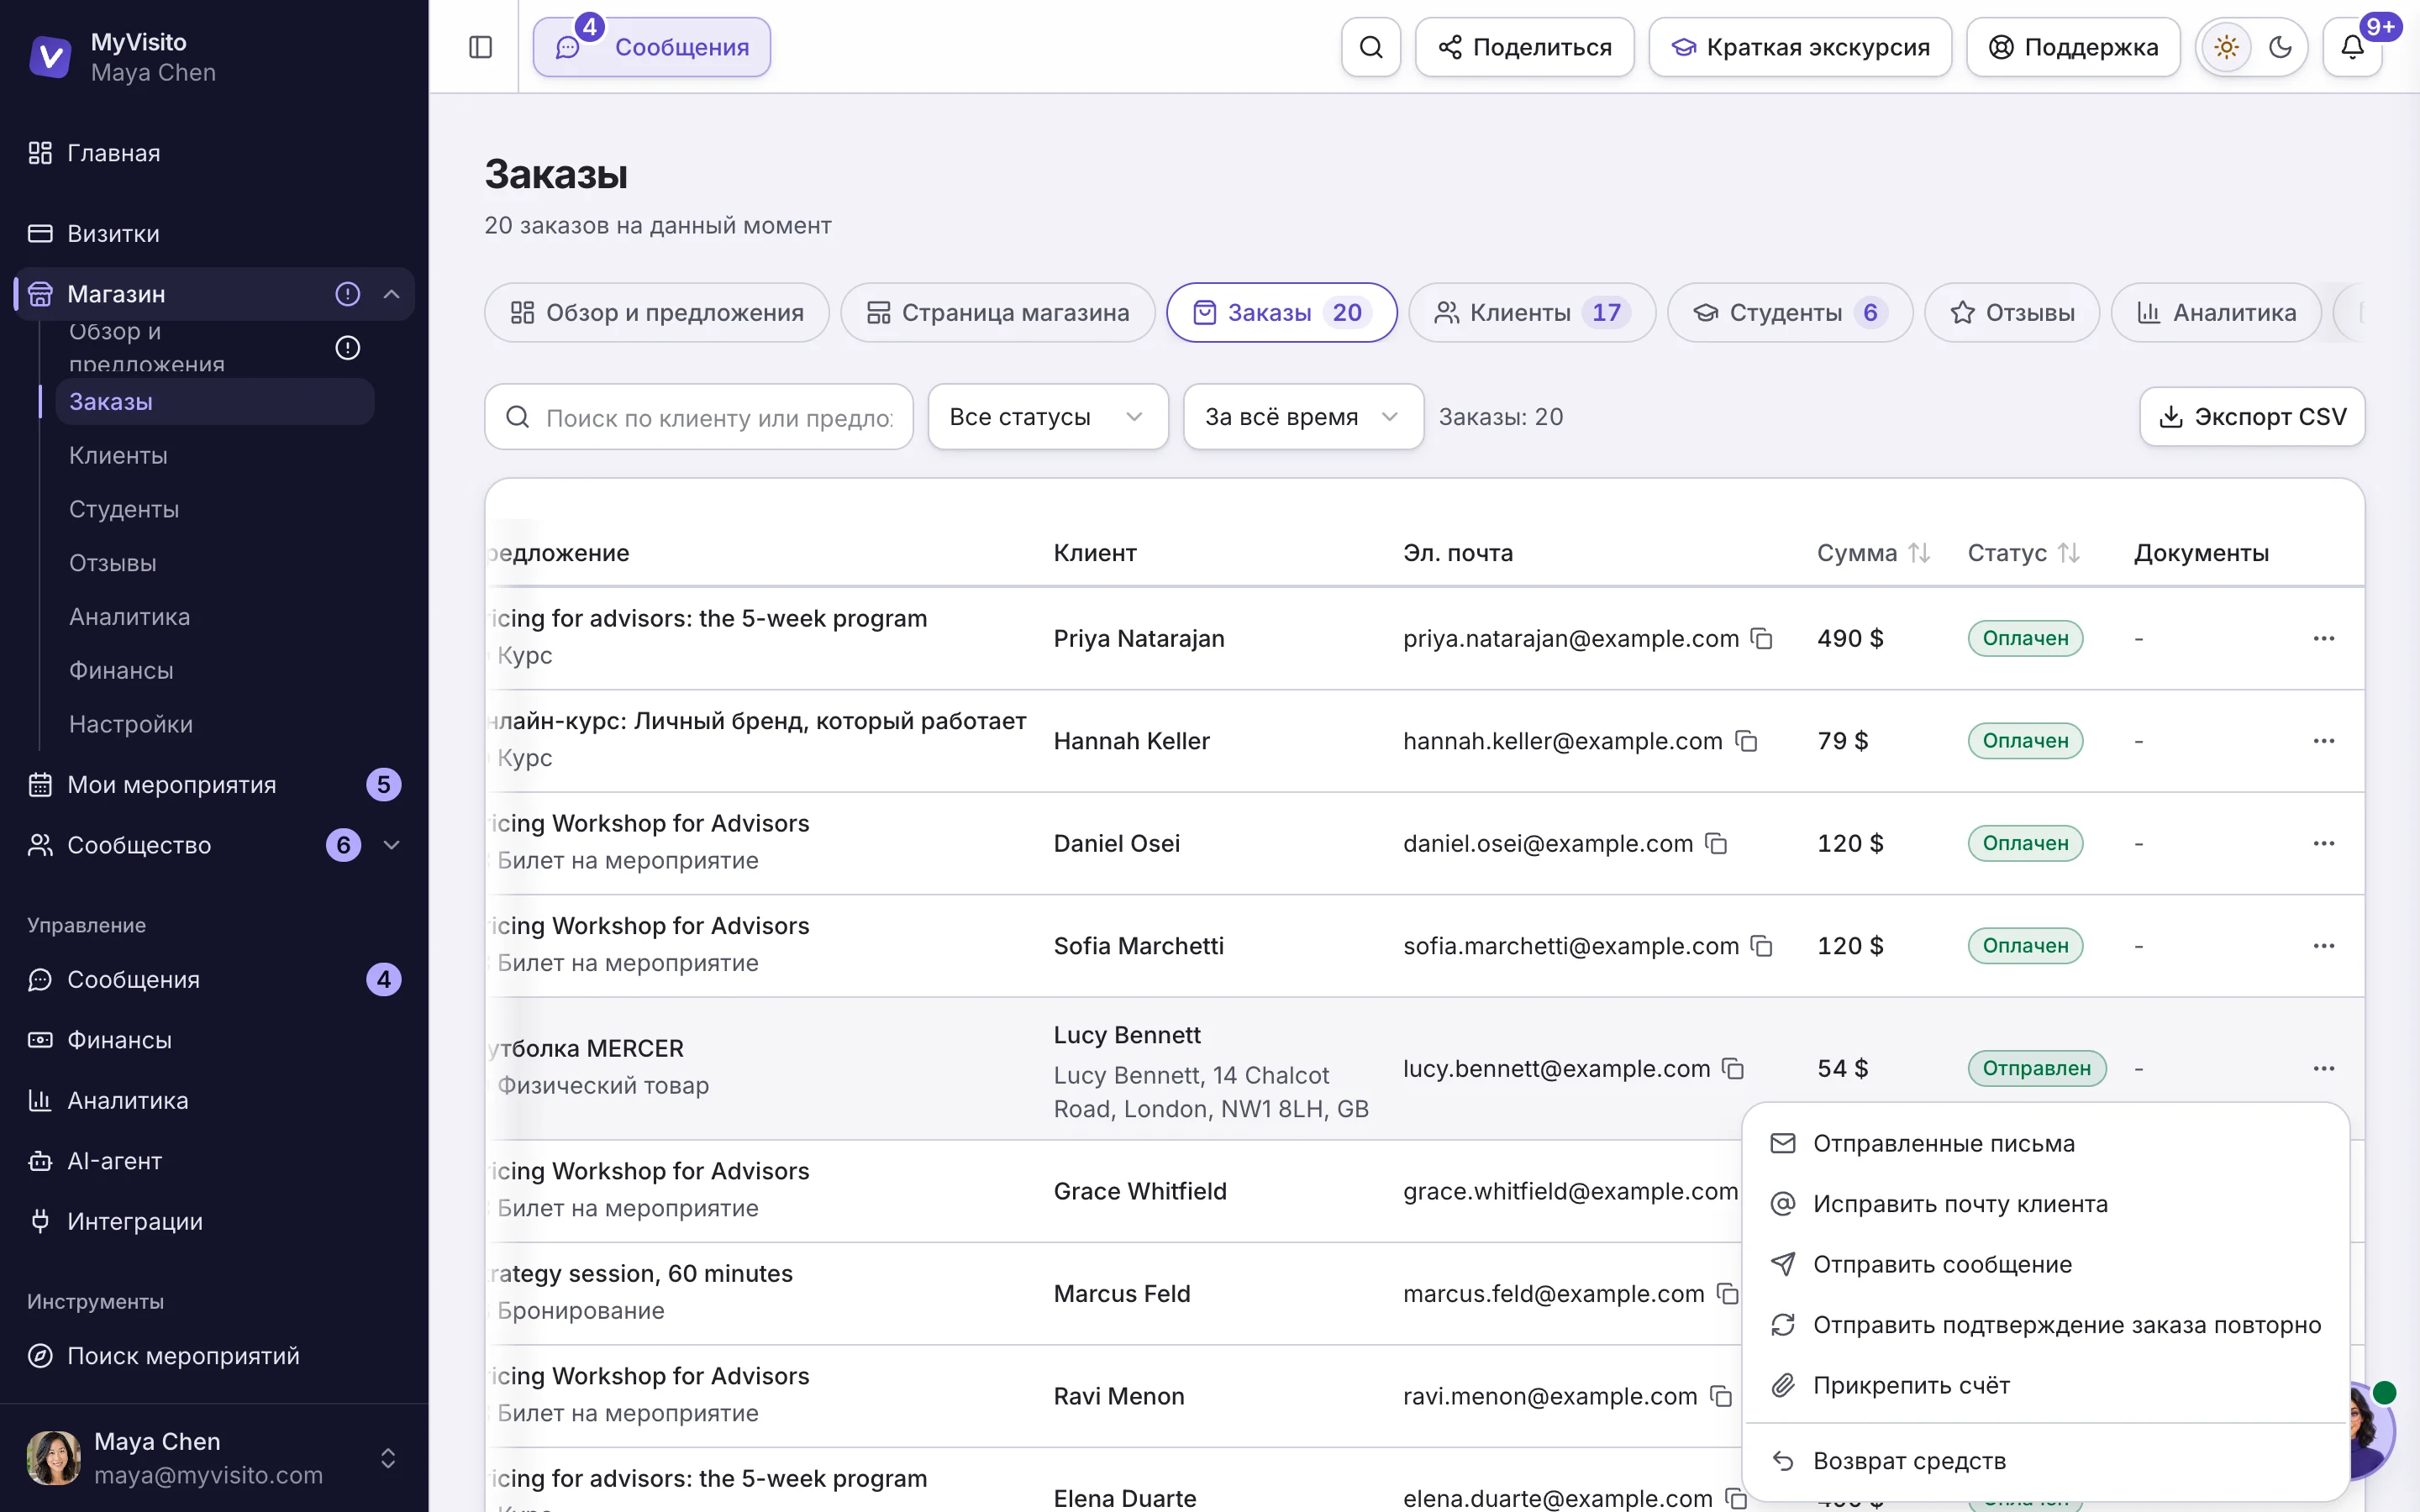Expand the Сообщество sidebar section
Viewport: 2420px width, 1512px height.
click(392, 845)
